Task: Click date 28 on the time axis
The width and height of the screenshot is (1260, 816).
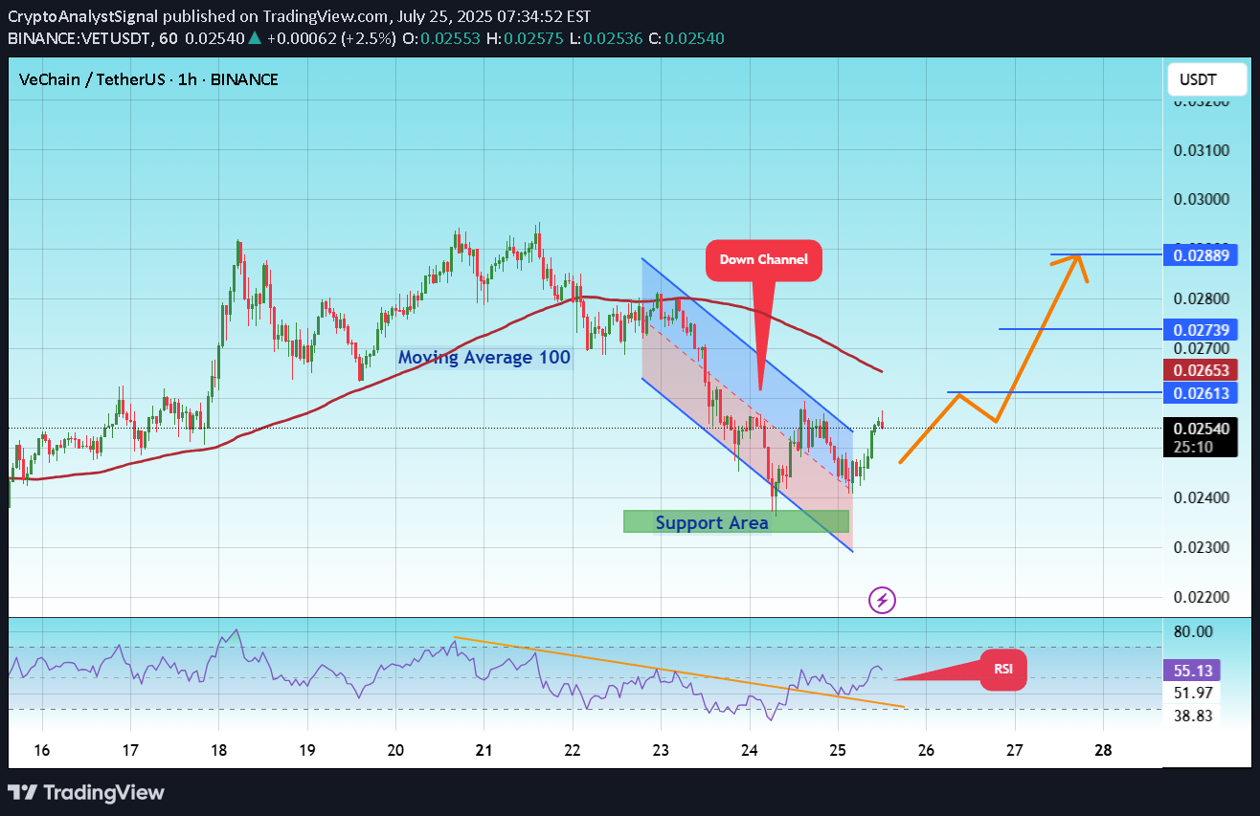Action: 1103,750
